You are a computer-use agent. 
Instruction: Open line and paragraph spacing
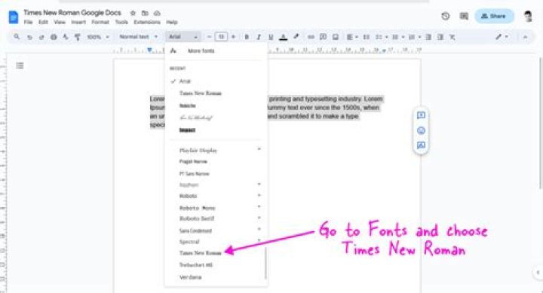366,37
